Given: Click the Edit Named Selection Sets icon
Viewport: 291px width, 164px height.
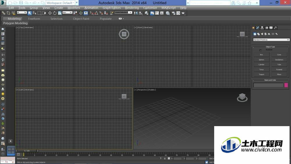Looking at the screenshot, I should (111, 13).
